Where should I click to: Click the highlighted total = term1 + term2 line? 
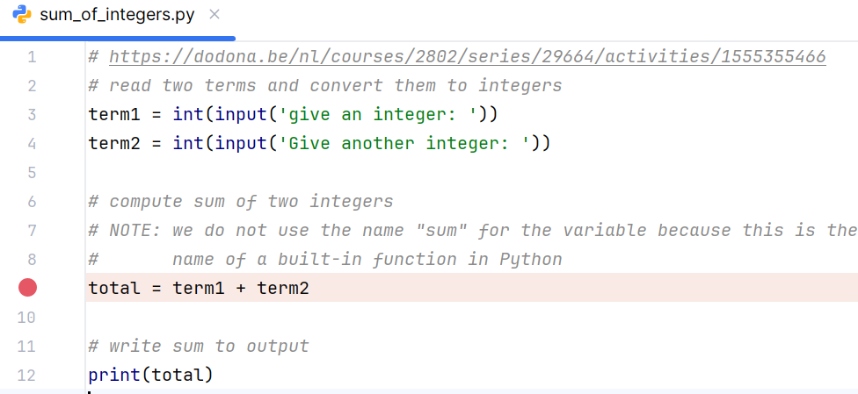(199, 288)
